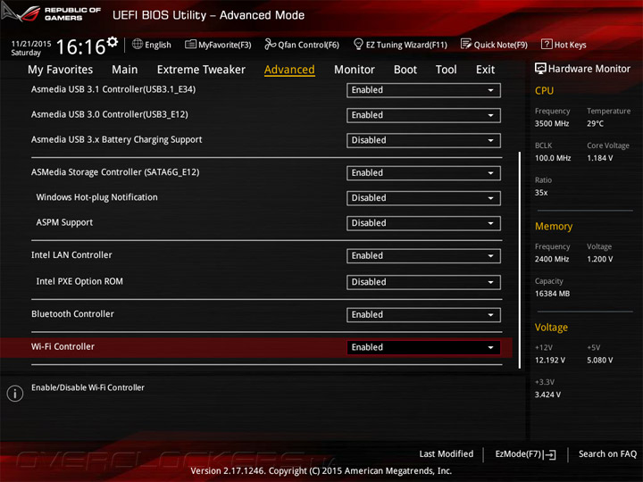This screenshot has width=643, height=482.
Task: Click the 1.184 V core voltage value
Action: pos(599,158)
